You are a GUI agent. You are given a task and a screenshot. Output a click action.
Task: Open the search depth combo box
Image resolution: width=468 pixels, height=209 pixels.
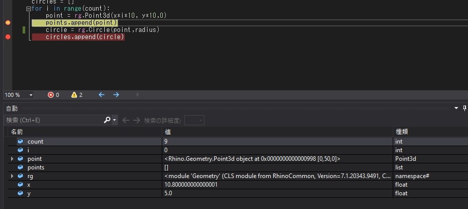(x=194, y=120)
